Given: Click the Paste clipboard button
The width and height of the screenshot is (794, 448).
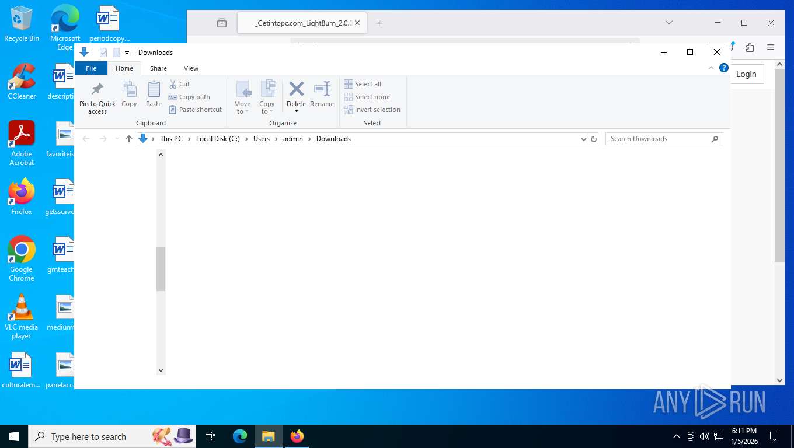Looking at the screenshot, I should pyautogui.click(x=154, y=94).
